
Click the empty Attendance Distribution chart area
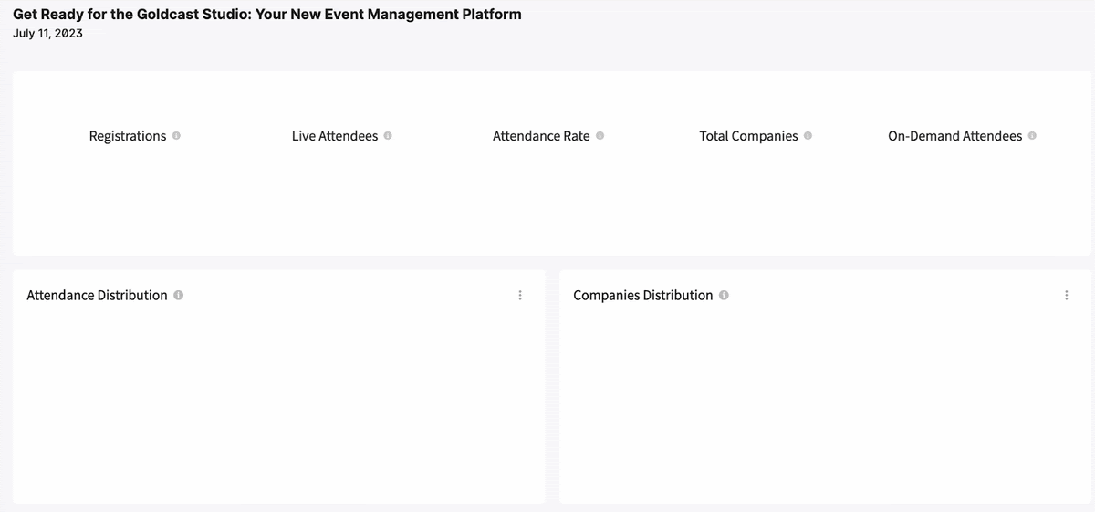coord(279,406)
